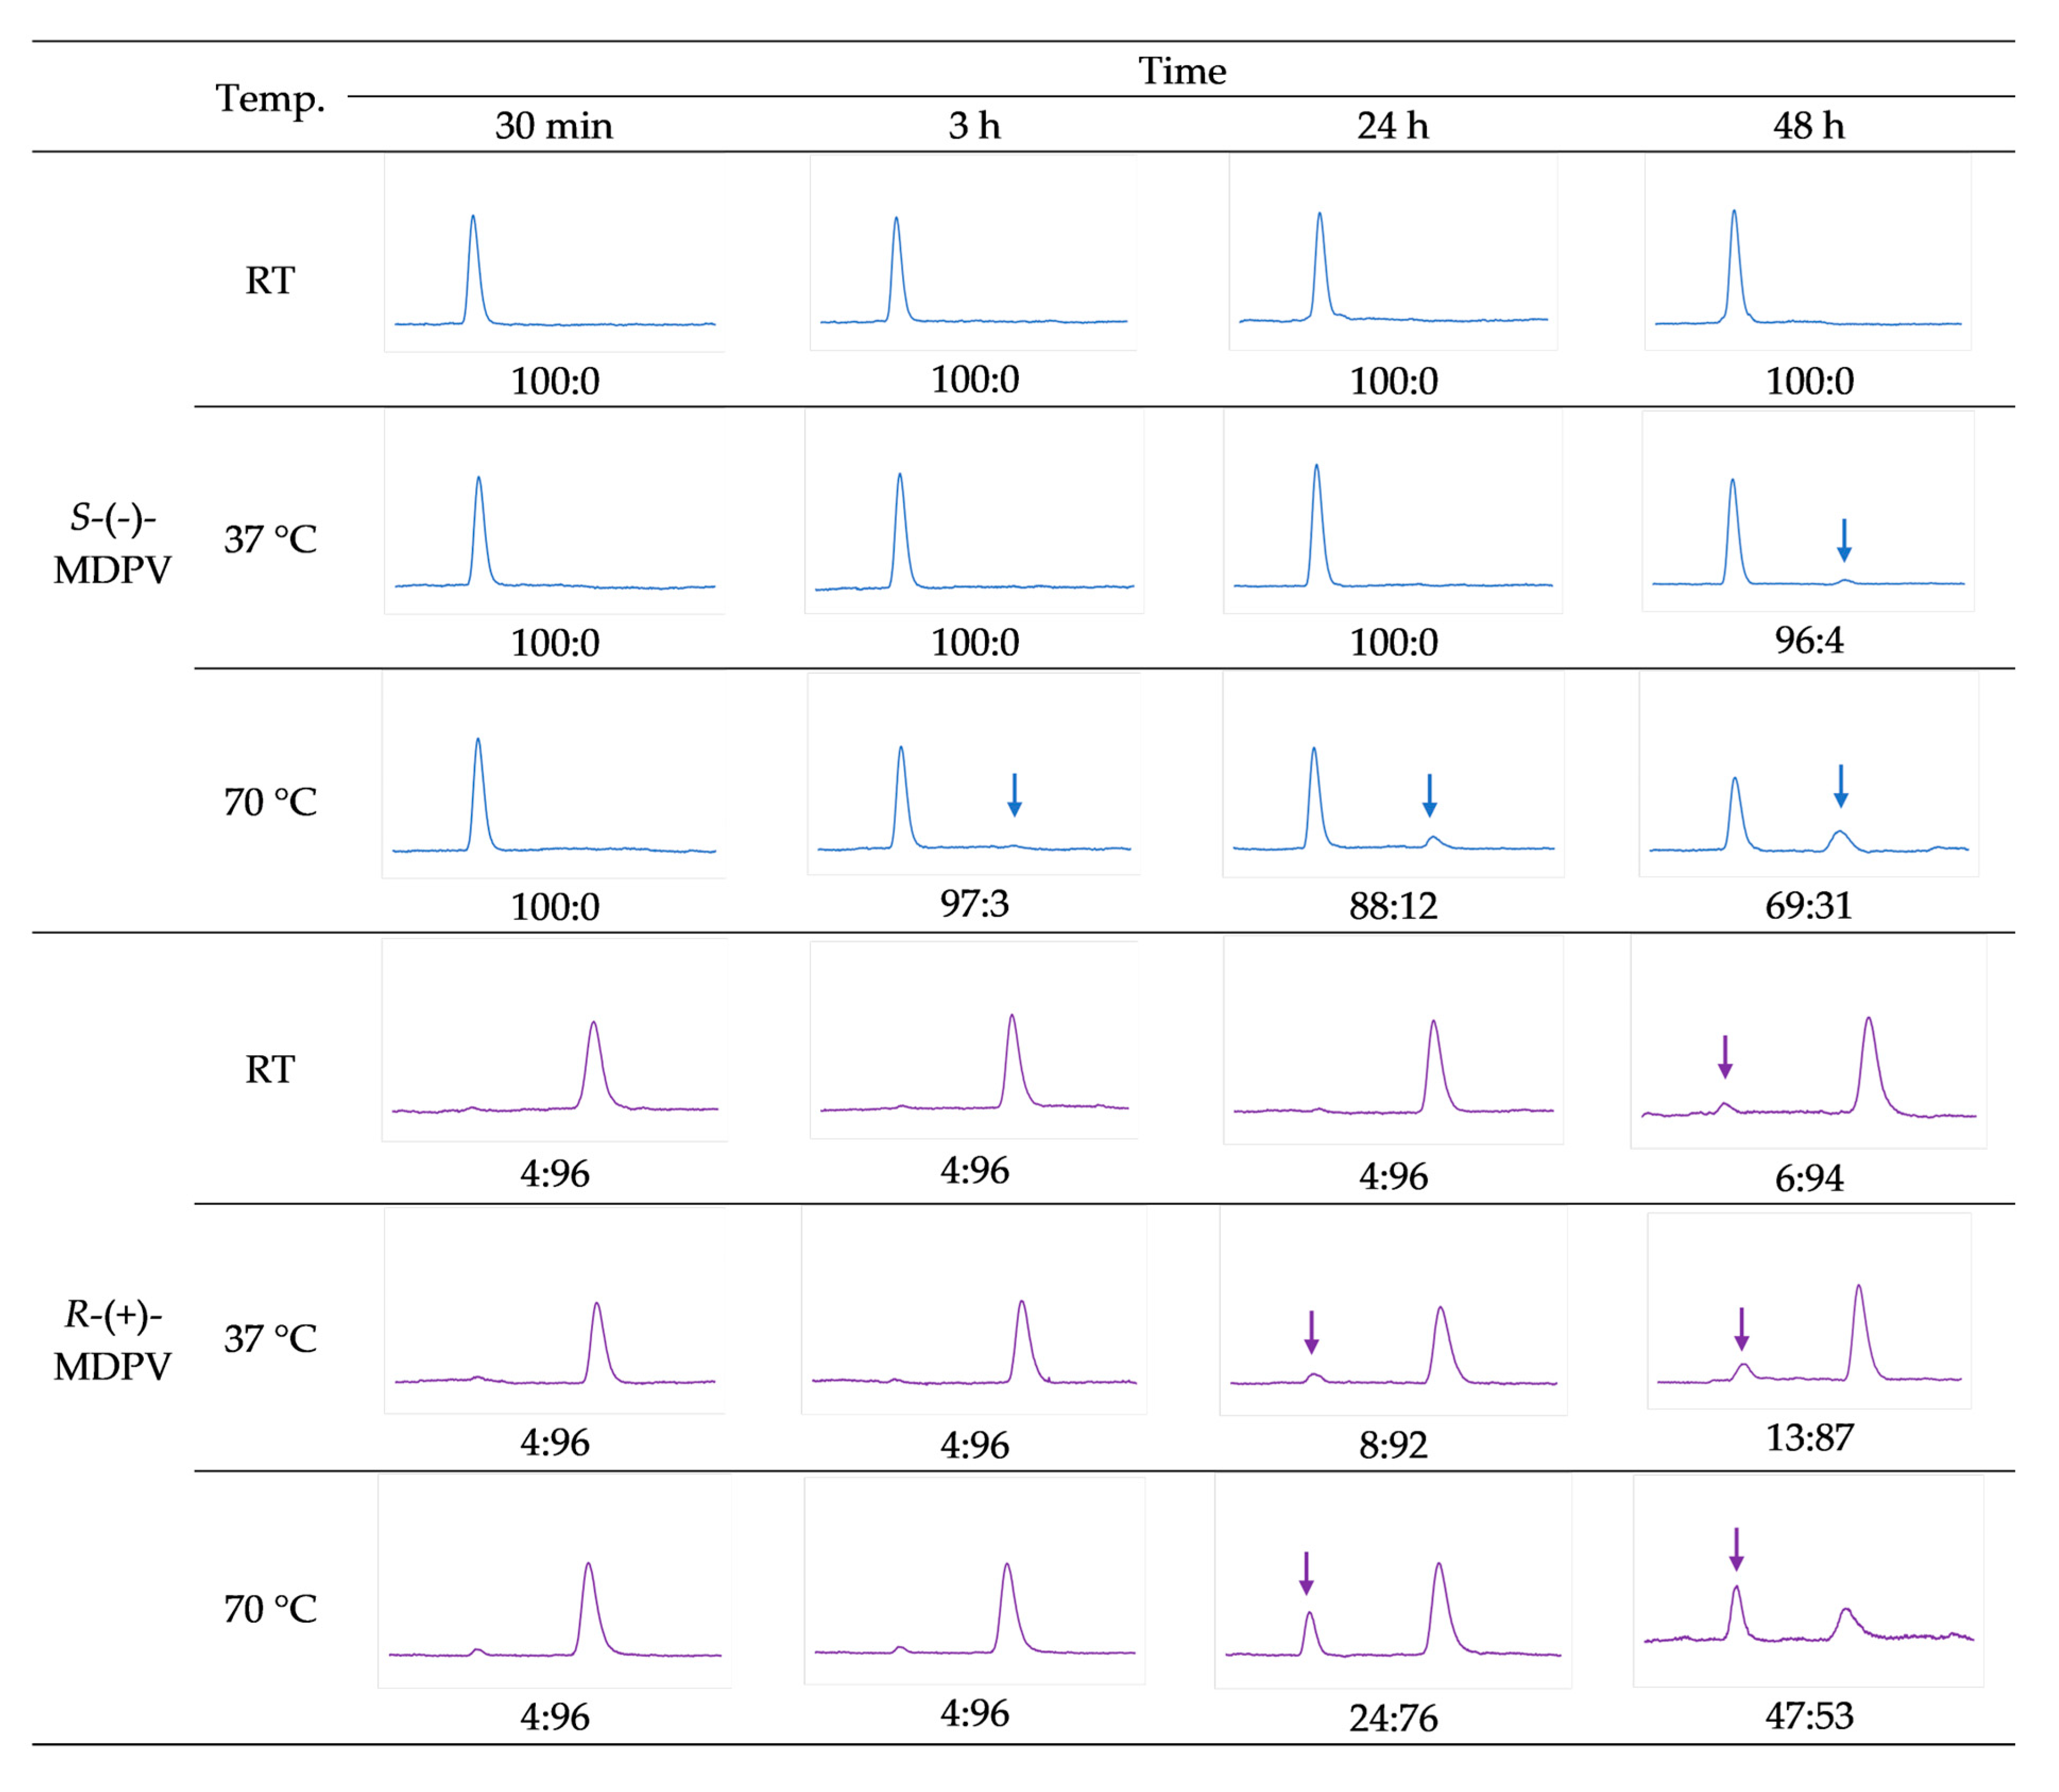Click the S-(-)-MDPV row label
The height and width of the screenshot is (1792, 2059).
(x=112, y=544)
